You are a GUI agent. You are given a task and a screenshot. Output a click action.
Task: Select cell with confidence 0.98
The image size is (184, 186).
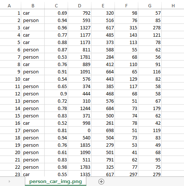(56, 167)
